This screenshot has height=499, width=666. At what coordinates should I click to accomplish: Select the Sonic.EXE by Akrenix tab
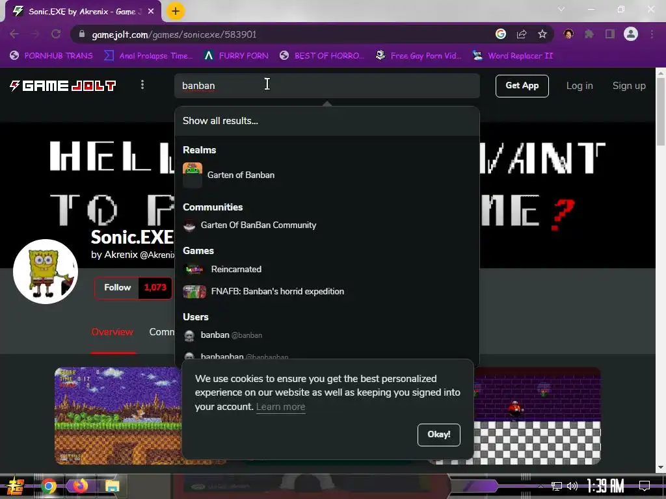click(x=83, y=12)
